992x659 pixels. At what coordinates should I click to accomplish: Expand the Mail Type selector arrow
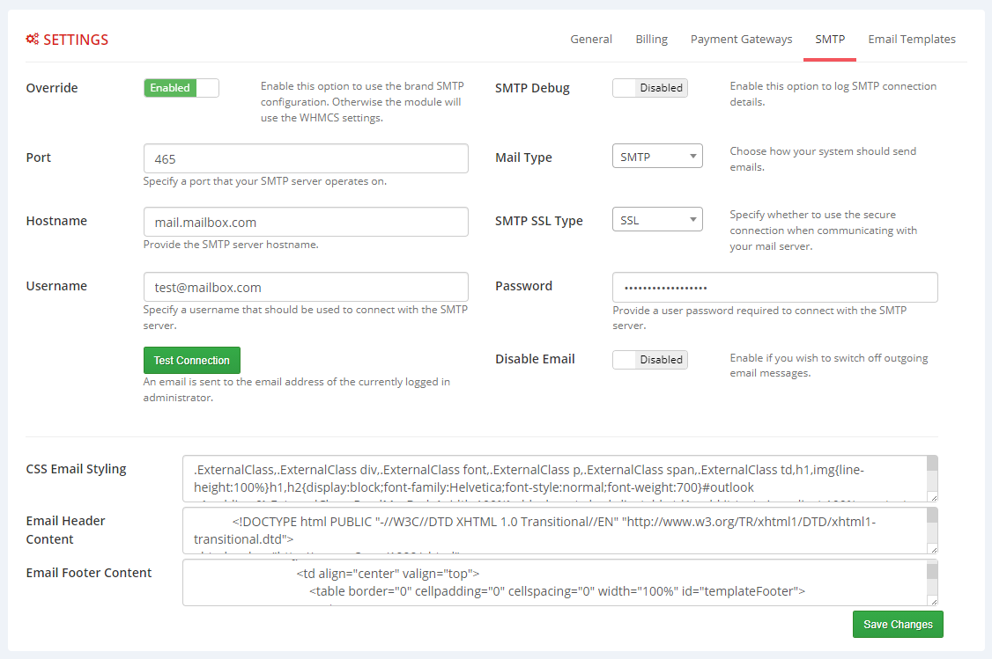[692, 155]
